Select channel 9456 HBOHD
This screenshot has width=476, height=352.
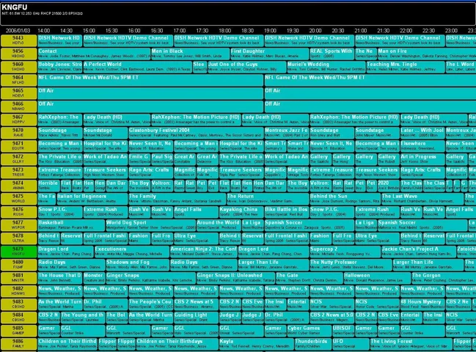click(x=18, y=54)
